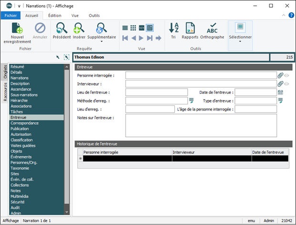
Task: Select Correspondance in the tabs list
Action: click(25, 123)
